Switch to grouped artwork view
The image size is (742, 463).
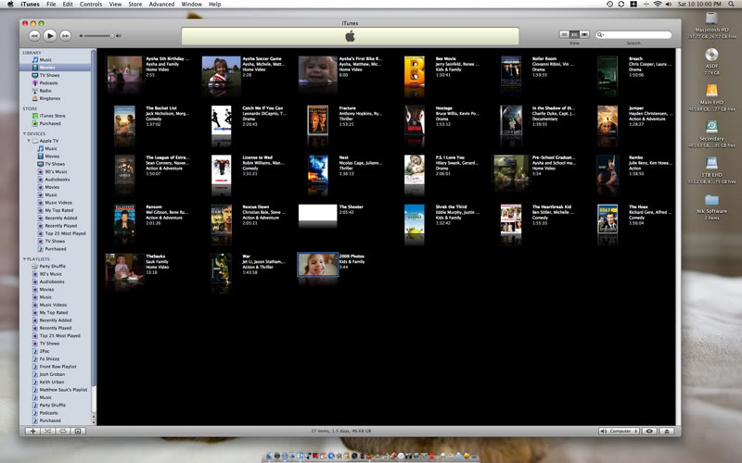click(574, 34)
